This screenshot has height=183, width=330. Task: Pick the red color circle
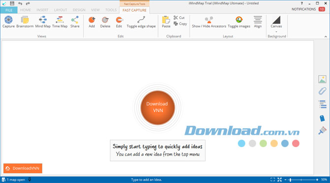[296, 143]
